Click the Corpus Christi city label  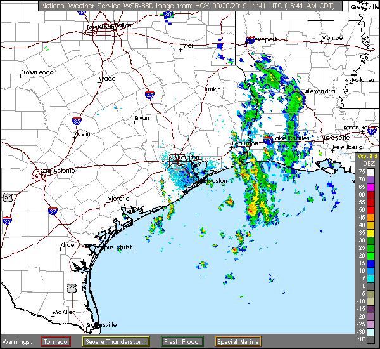point(113,247)
